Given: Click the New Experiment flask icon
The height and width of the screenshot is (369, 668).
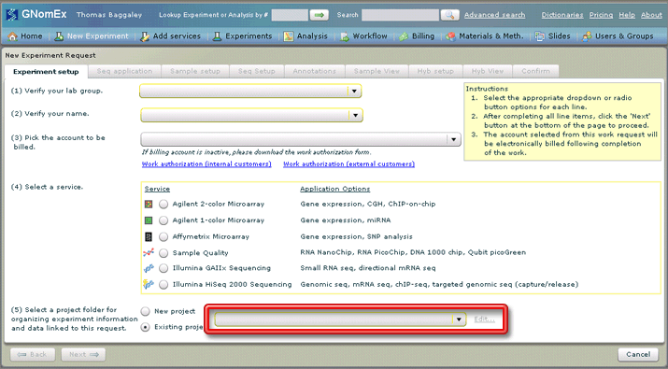Looking at the screenshot, I should point(59,36).
